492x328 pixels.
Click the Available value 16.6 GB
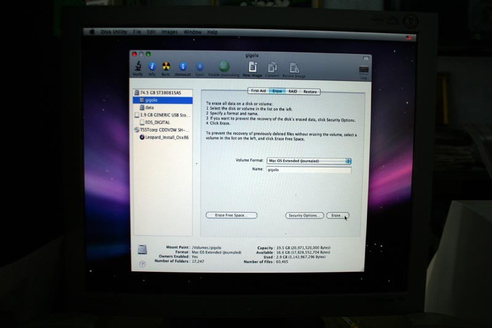point(303,252)
